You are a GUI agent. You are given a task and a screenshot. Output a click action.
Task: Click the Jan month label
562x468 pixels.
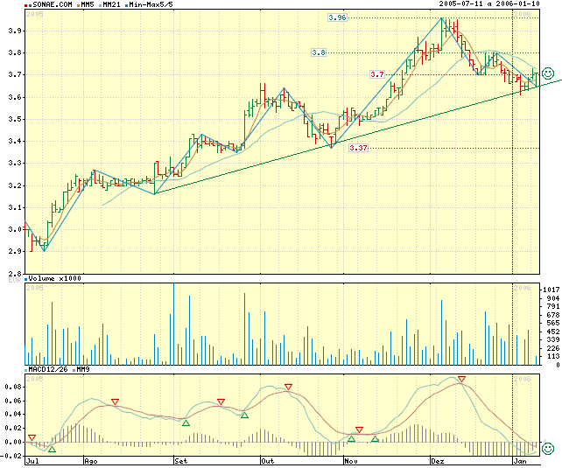(520, 461)
